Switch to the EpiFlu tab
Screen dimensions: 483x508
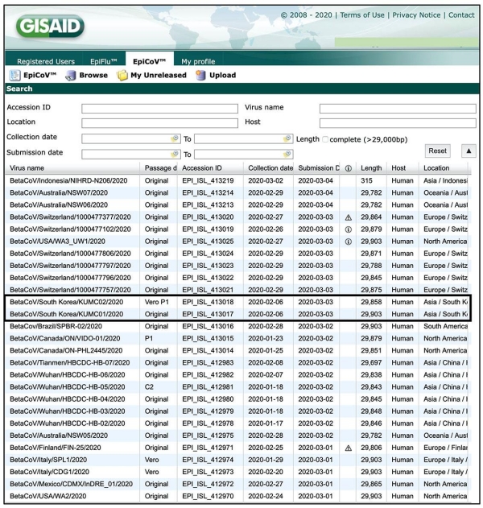tap(102, 61)
